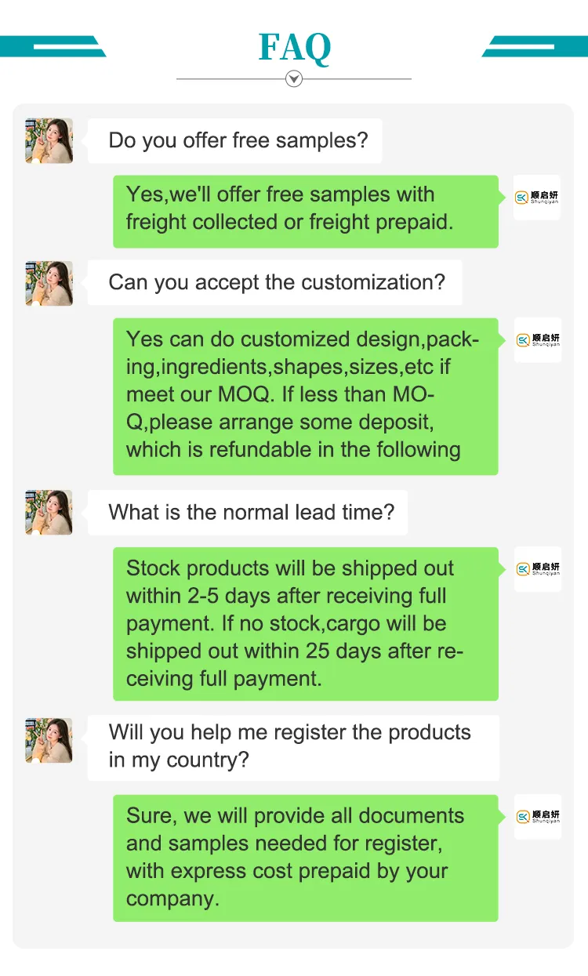Click the green free samples freight reply bubble
The height and width of the screenshot is (976, 588).
point(306,211)
